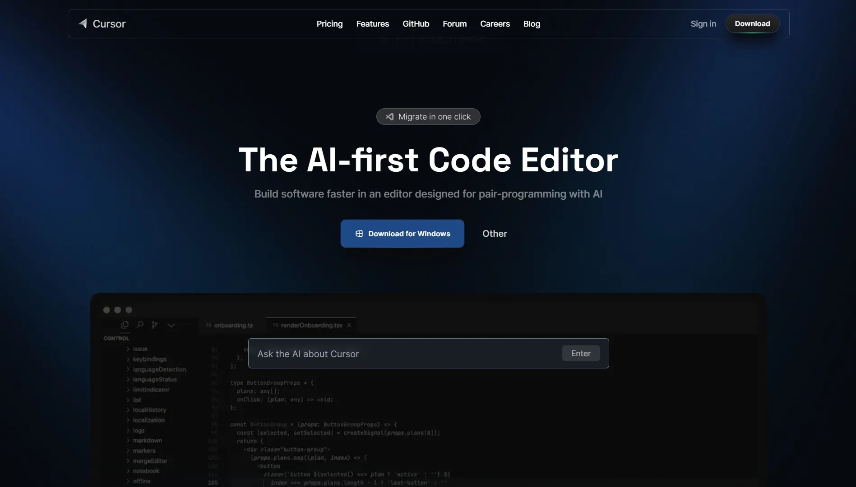856x487 pixels.
Task: Expand the localHistory folder
Action: pos(146,410)
